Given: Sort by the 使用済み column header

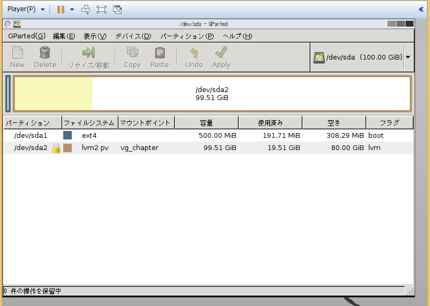Looking at the screenshot, I should [271, 123].
